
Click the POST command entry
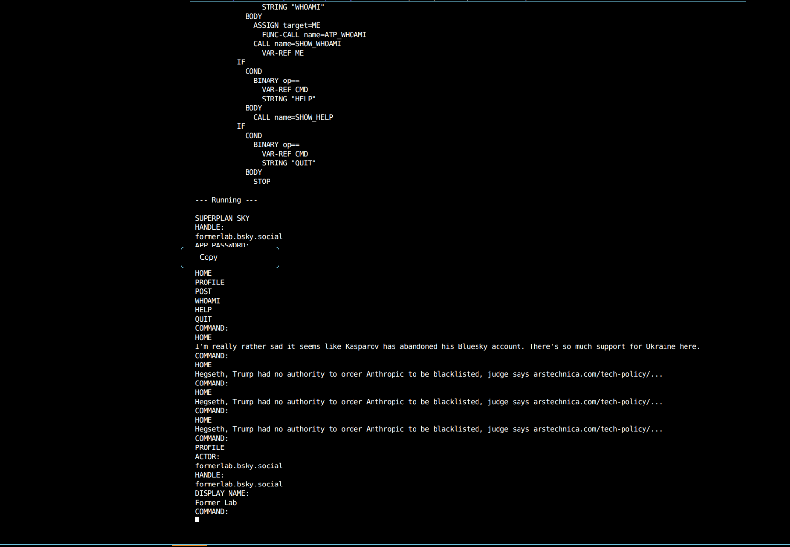point(203,291)
